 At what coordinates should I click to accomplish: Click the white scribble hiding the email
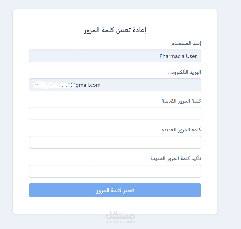[49, 85]
